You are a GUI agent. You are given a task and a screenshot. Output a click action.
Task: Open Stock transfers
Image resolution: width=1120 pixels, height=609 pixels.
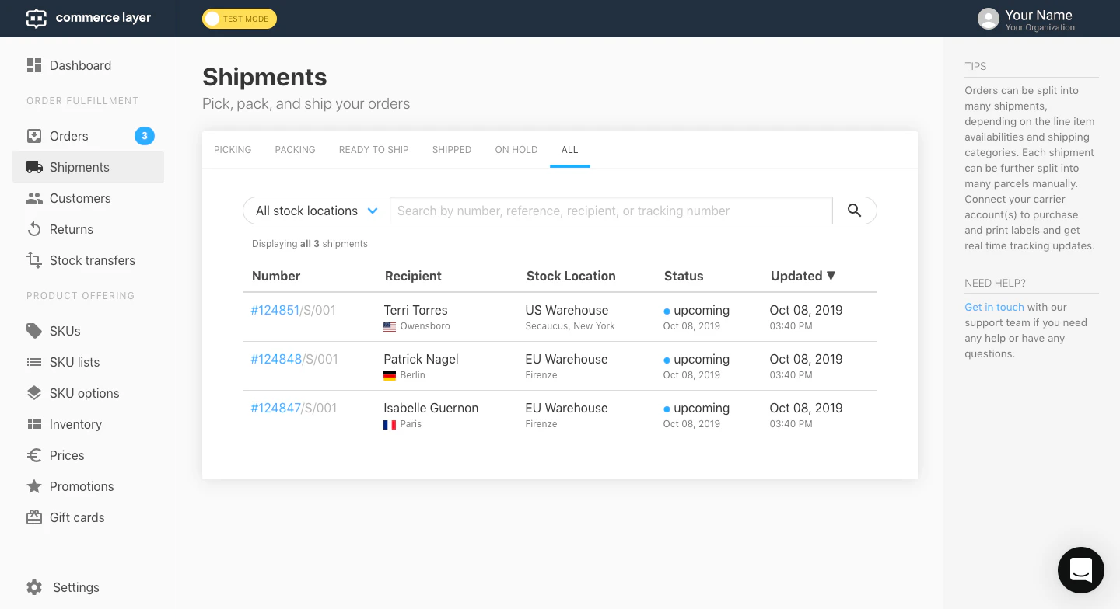point(92,260)
